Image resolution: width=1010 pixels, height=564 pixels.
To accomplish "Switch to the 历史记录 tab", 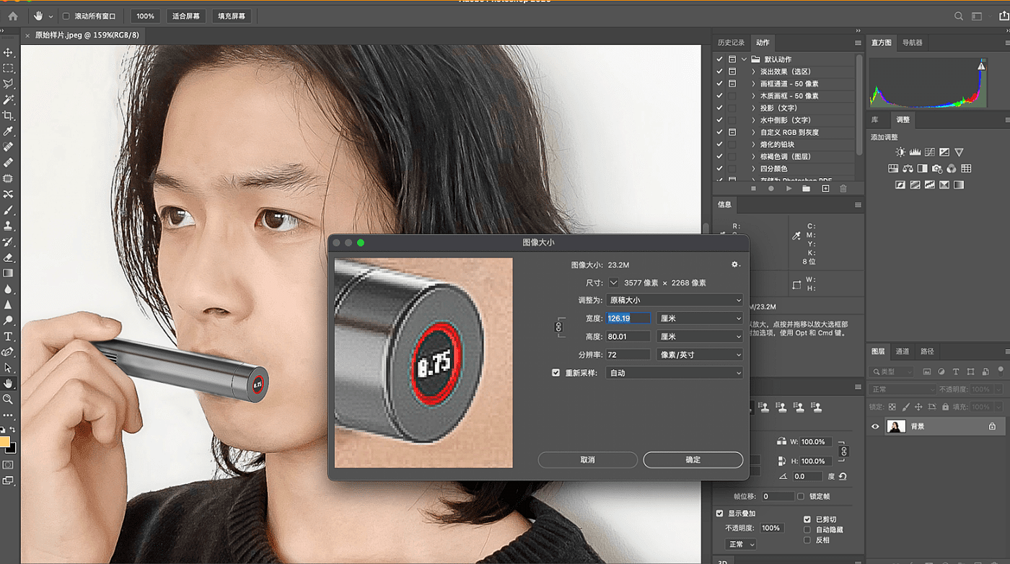I will (x=731, y=43).
